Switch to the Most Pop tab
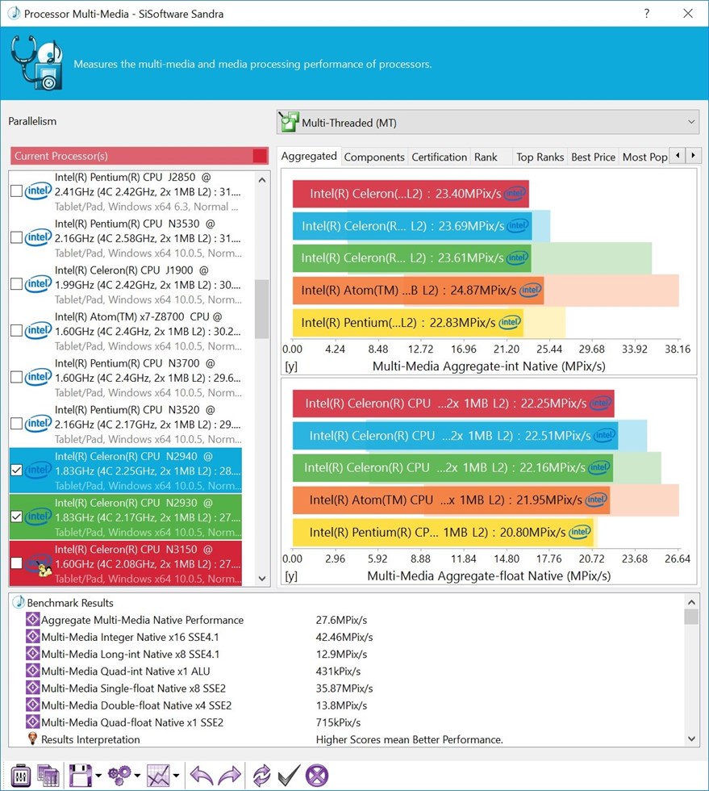 (644, 157)
